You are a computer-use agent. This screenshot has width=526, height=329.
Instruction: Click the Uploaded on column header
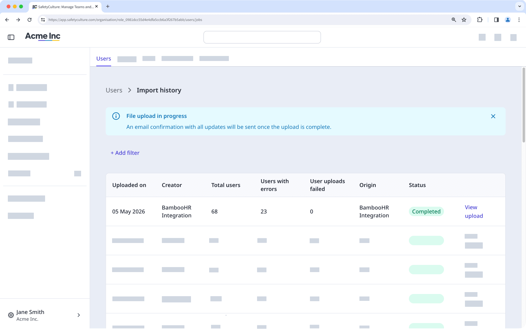point(129,185)
